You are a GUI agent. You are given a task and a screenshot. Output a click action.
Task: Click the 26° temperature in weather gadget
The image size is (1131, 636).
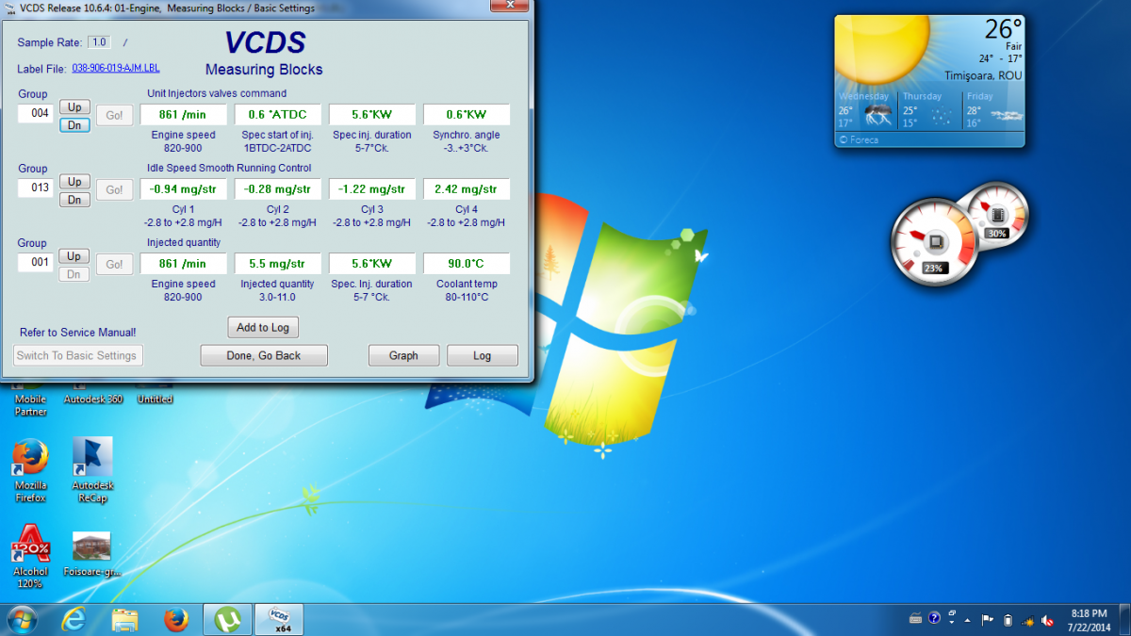point(1004,28)
